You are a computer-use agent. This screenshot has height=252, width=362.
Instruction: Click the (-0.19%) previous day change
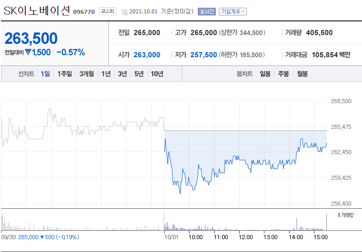pyautogui.click(x=67, y=237)
